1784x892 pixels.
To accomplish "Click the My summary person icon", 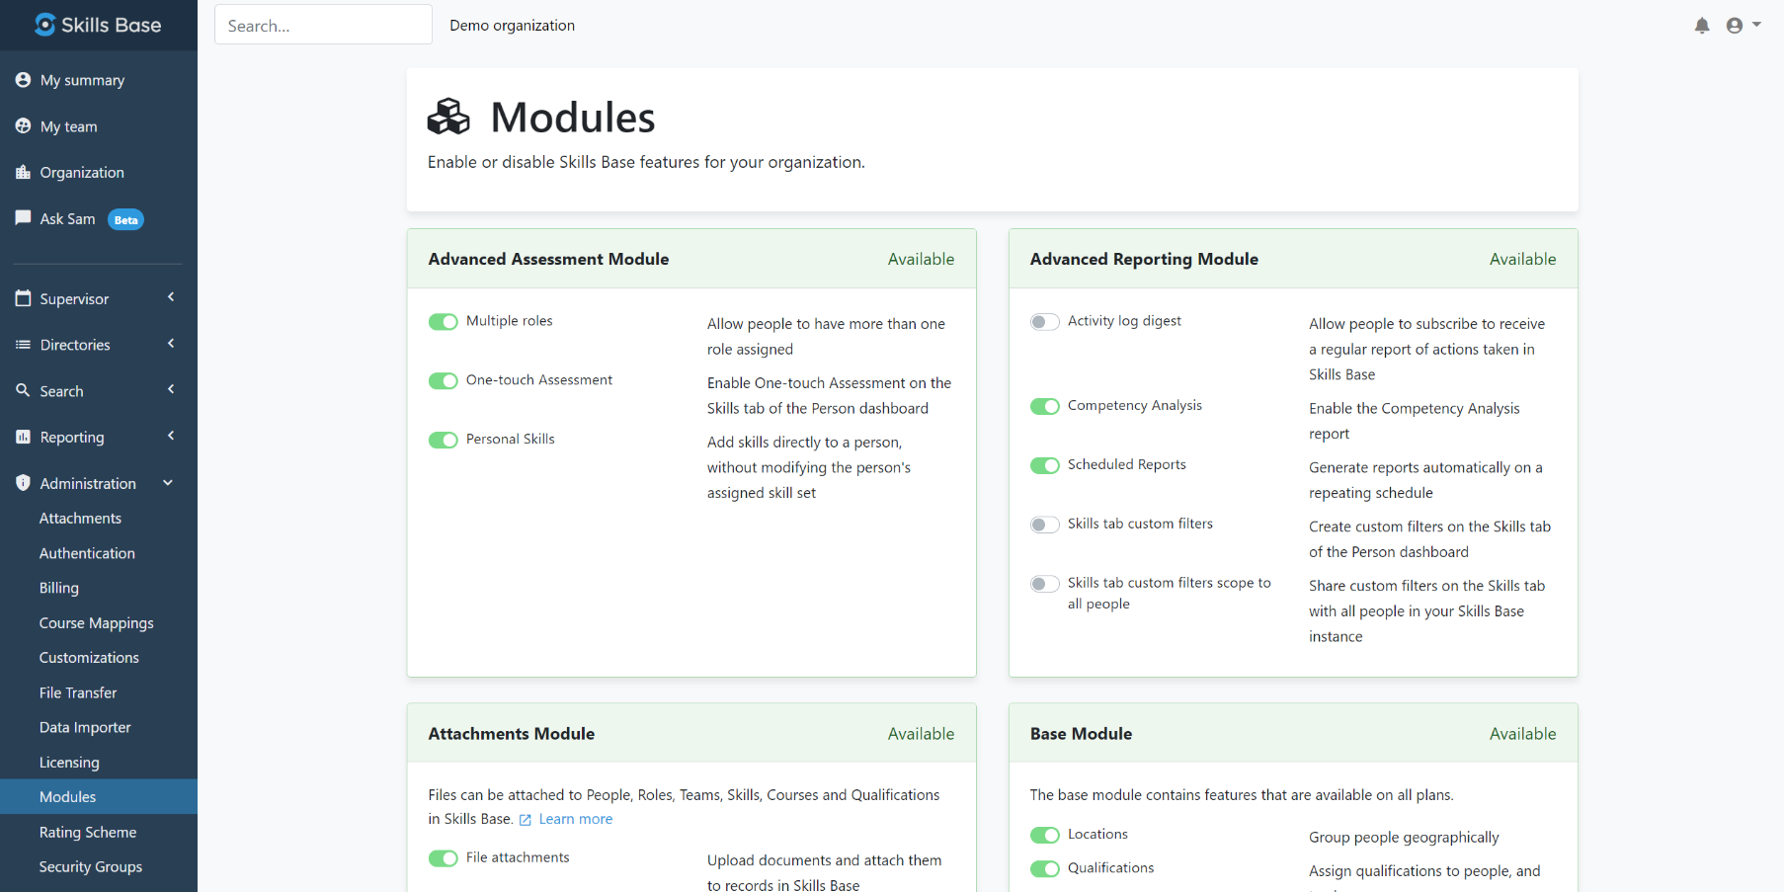I will point(23,80).
